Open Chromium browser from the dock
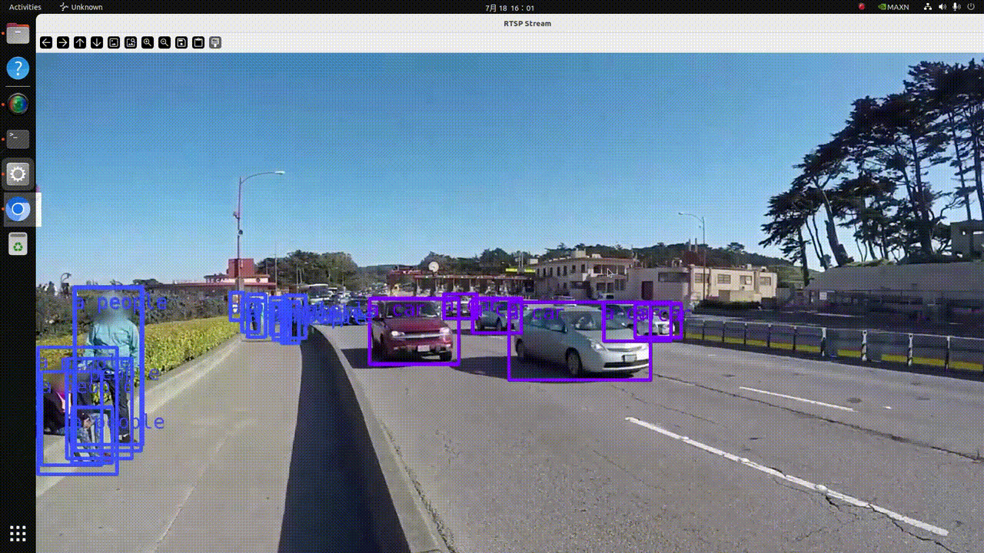This screenshot has width=984, height=553. tap(18, 209)
